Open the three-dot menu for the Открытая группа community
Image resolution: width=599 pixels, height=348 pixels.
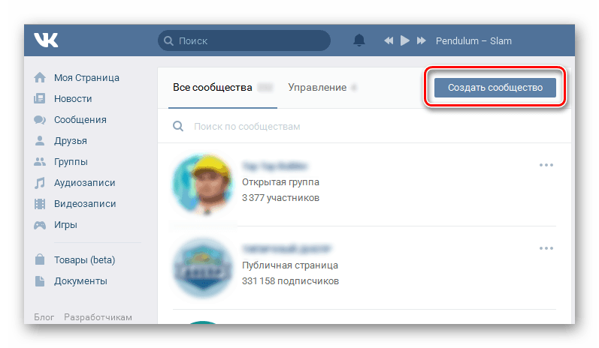click(x=546, y=165)
